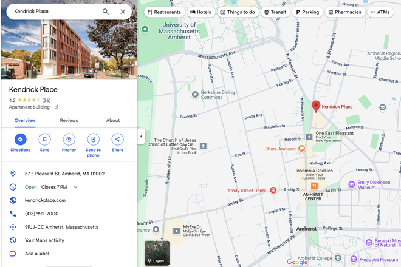Screen dimensions: 401x267
Task: Open Your Maps activity
Action: point(44,240)
